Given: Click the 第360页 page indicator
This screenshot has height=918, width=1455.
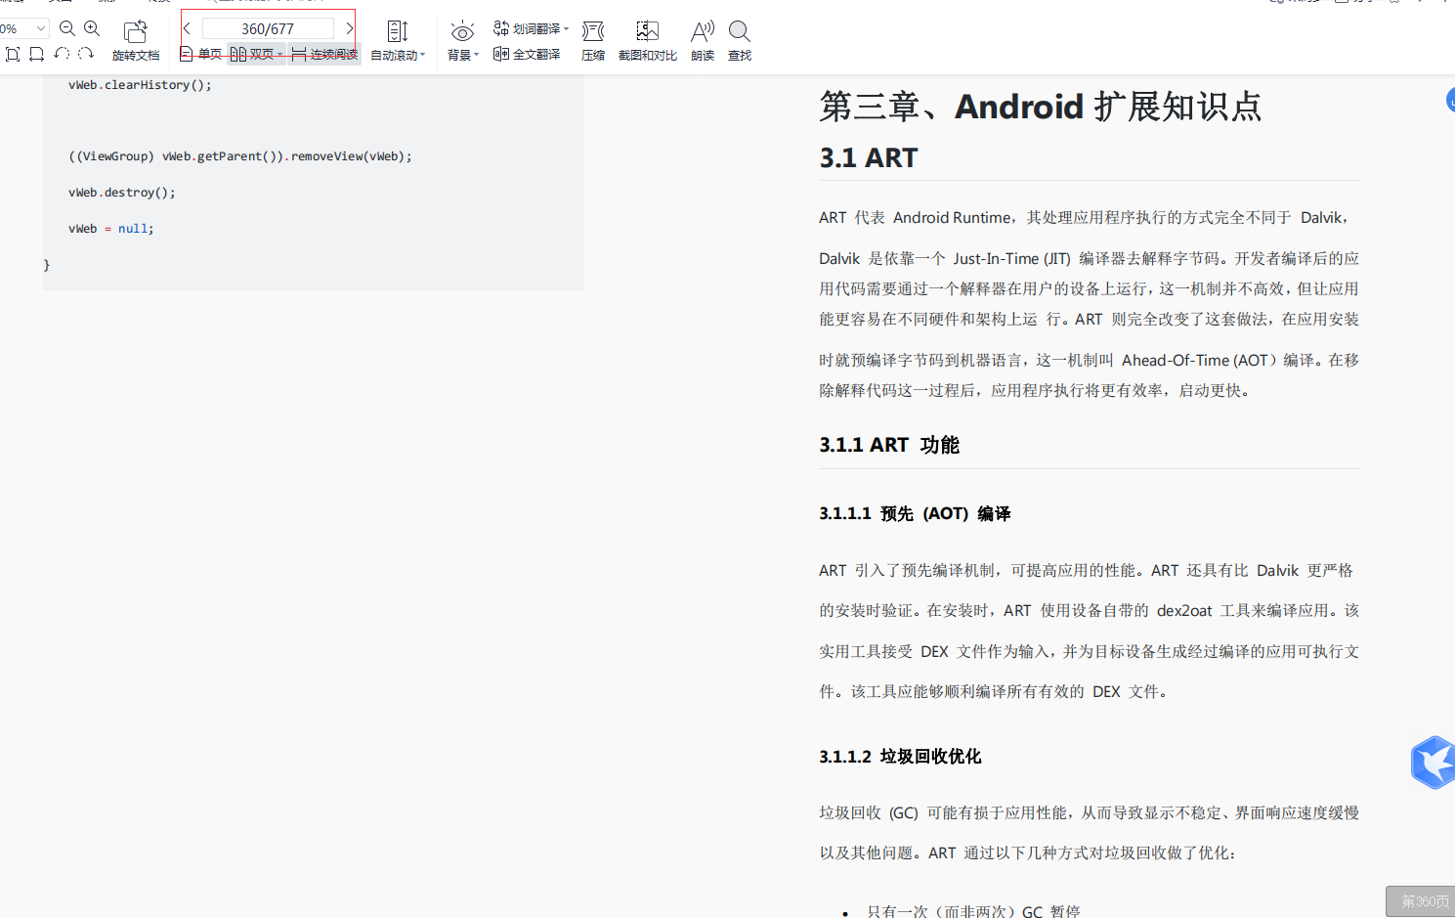Looking at the screenshot, I should tap(1421, 901).
